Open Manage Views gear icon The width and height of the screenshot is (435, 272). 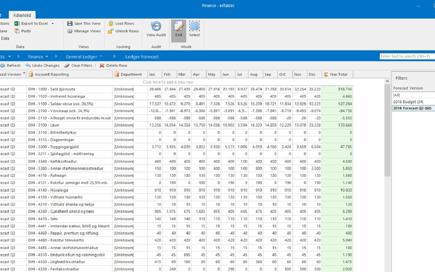tap(70, 31)
